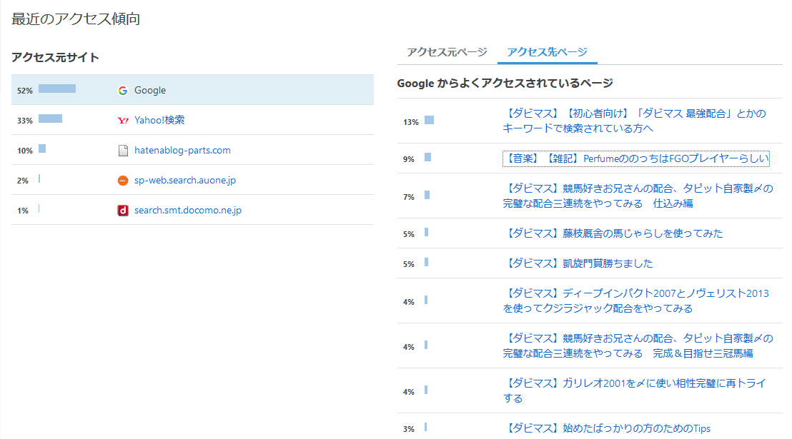This screenshot has height=439, width=792.
Task: Click the 13% percentage label
Action: (410, 122)
